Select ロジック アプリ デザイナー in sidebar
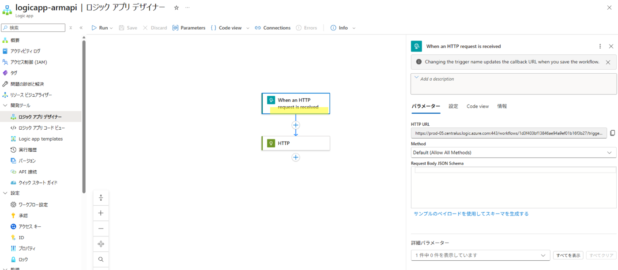Viewport: 618px width, 270px height. (41, 117)
